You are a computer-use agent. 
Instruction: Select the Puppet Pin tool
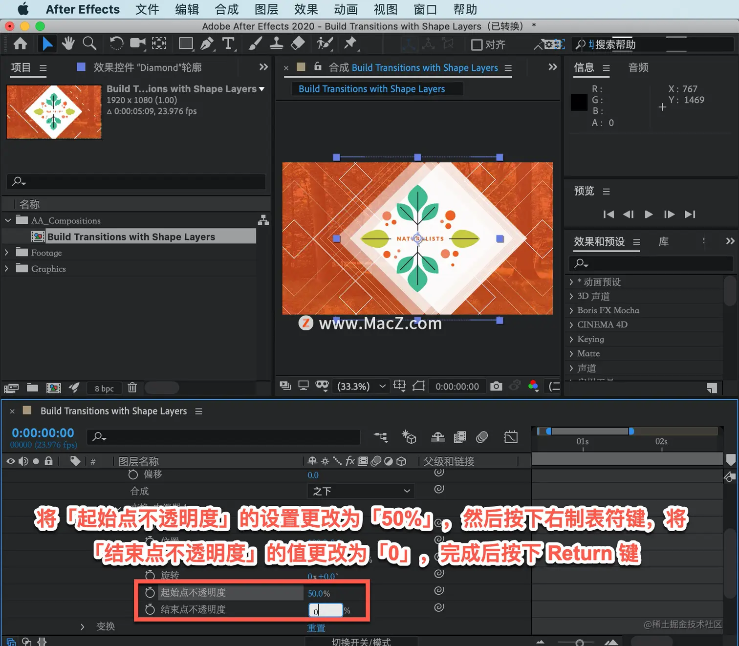[x=350, y=43]
